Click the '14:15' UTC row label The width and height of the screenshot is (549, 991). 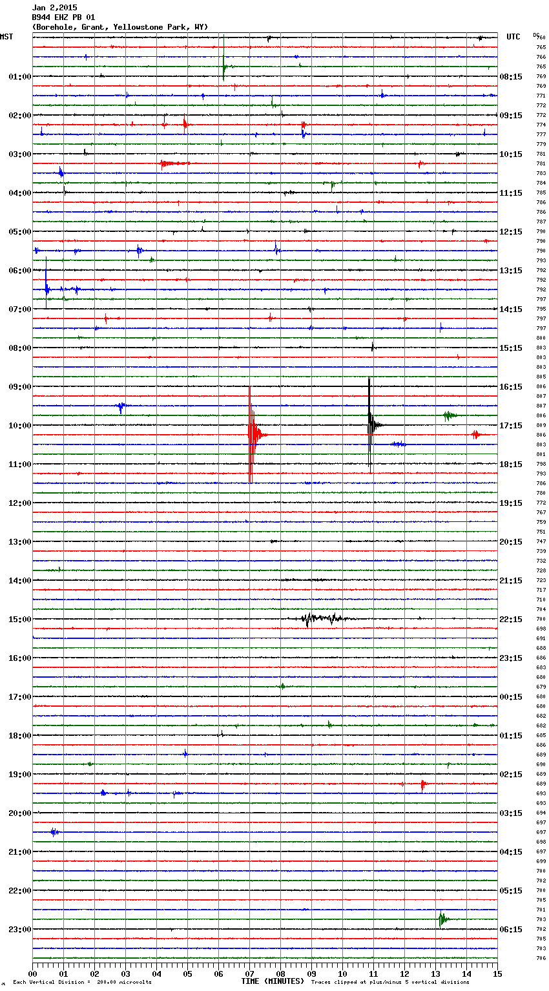511,309
